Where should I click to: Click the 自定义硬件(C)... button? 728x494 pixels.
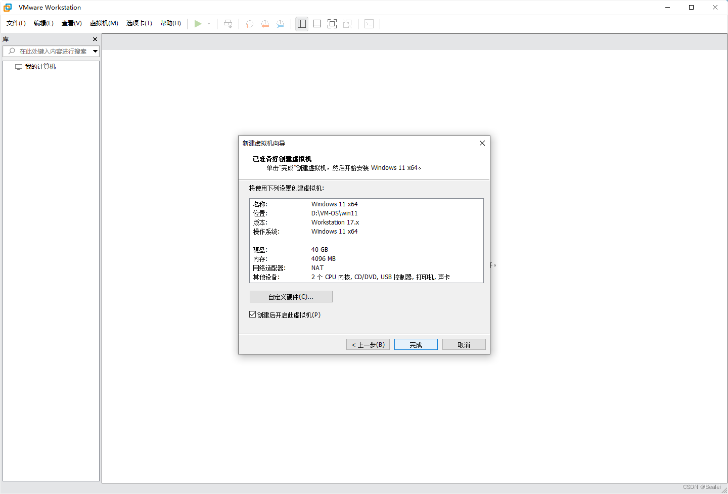coord(291,297)
